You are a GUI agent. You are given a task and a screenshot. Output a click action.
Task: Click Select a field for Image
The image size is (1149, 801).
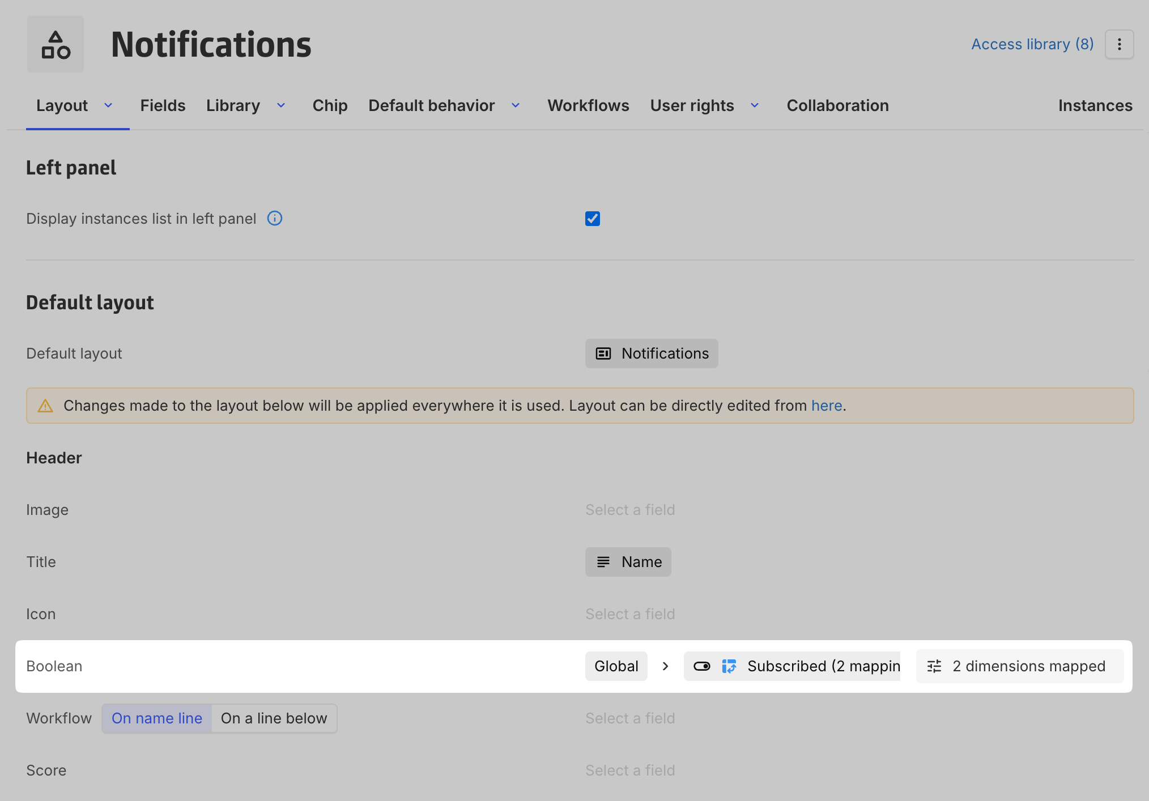tap(630, 510)
